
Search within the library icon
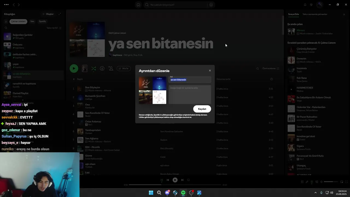click(x=6, y=28)
